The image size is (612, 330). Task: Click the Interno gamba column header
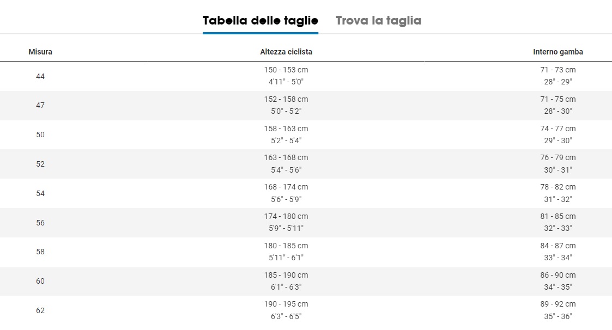558,52
